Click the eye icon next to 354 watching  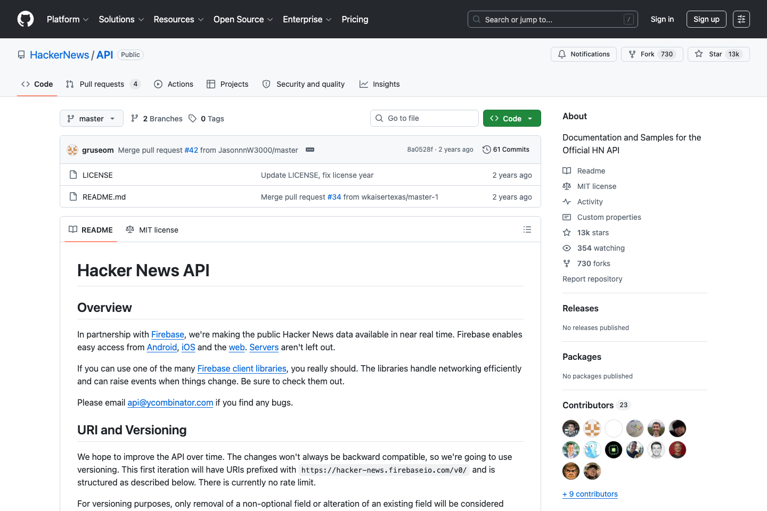(x=567, y=248)
